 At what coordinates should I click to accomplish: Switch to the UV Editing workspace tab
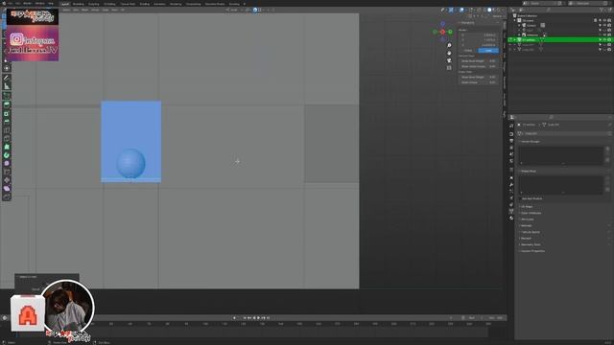coord(109,4)
